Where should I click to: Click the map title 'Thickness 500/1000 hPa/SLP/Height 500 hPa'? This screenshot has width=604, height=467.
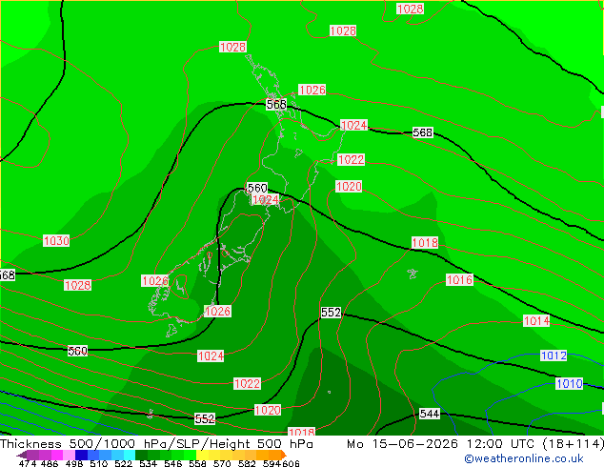156,444
